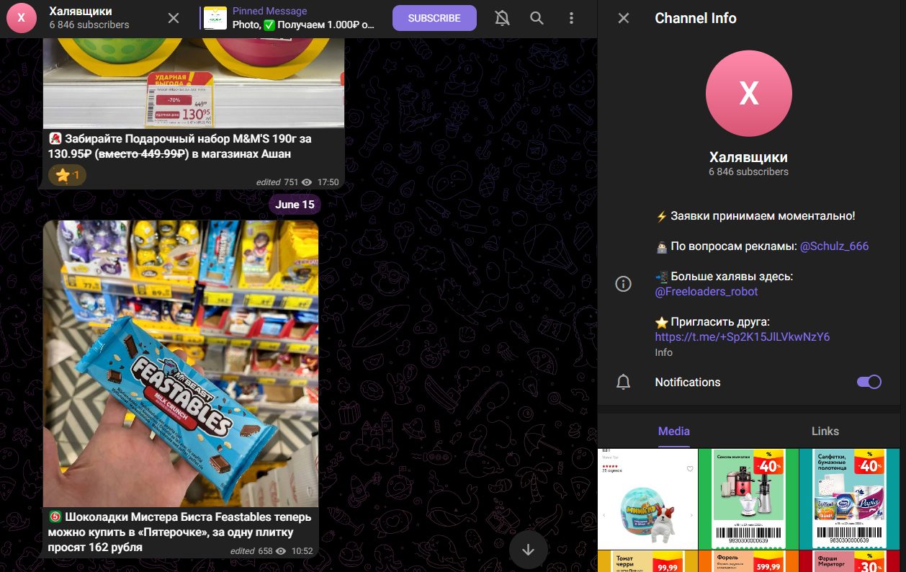Click the M&M'S gift set post text

click(x=180, y=146)
